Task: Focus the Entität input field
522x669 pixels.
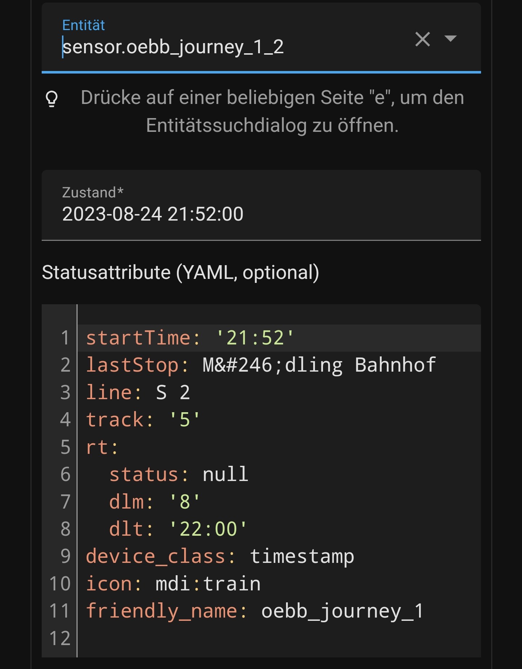Action: tap(217, 47)
